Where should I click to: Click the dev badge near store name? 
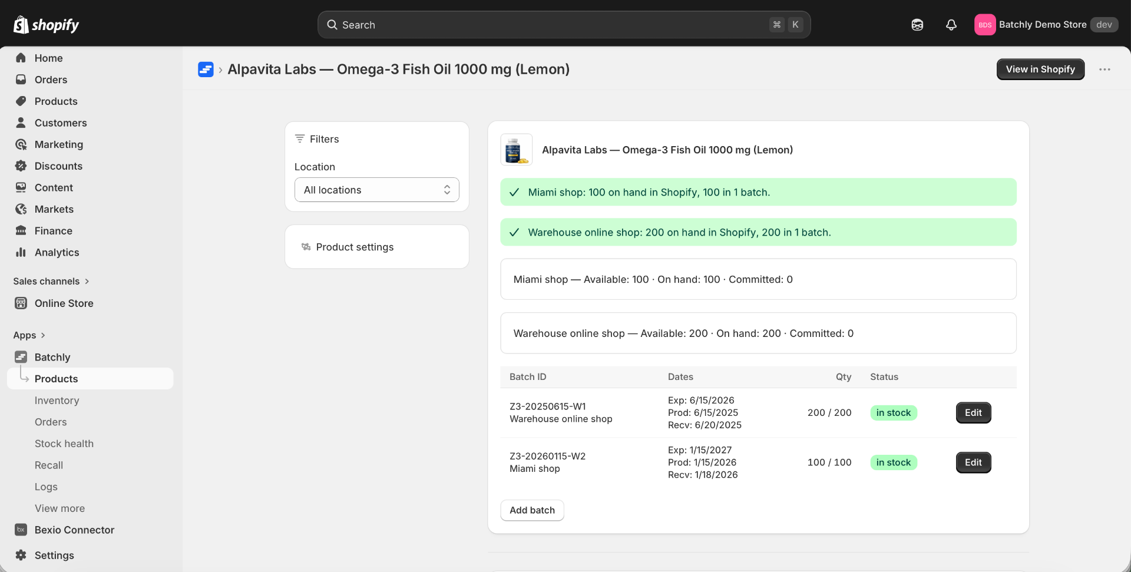pyautogui.click(x=1104, y=25)
